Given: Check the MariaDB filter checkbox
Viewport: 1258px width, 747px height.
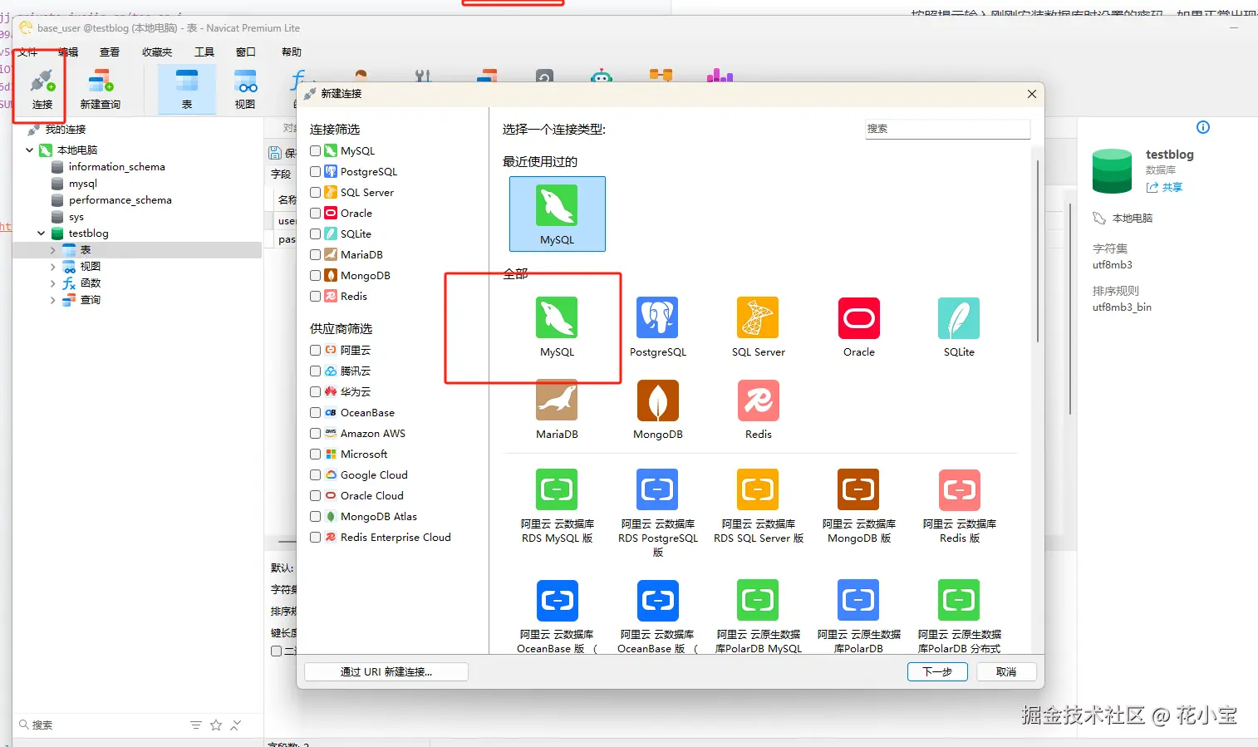Looking at the screenshot, I should tap(316, 255).
